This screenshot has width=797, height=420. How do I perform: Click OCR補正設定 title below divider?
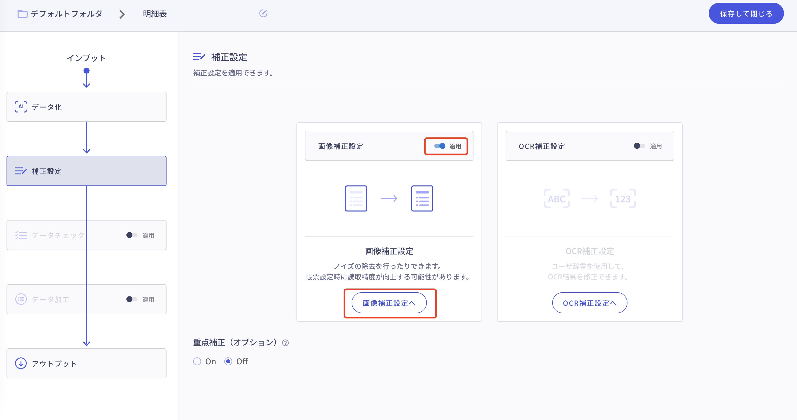coord(590,251)
